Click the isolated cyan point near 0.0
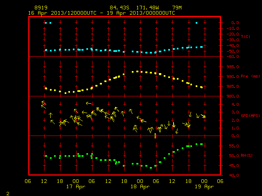 196,23
